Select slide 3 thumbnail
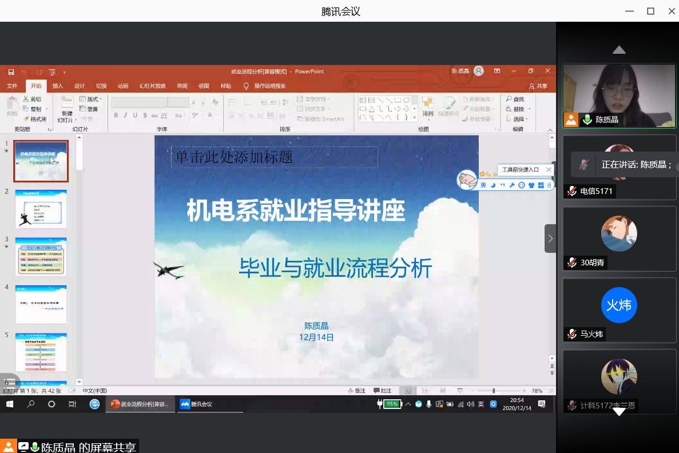 click(41, 257)
